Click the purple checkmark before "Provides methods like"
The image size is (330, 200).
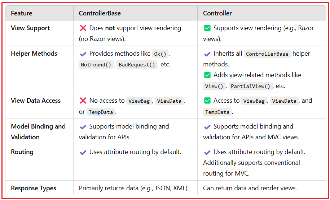[x=83, y=54]
